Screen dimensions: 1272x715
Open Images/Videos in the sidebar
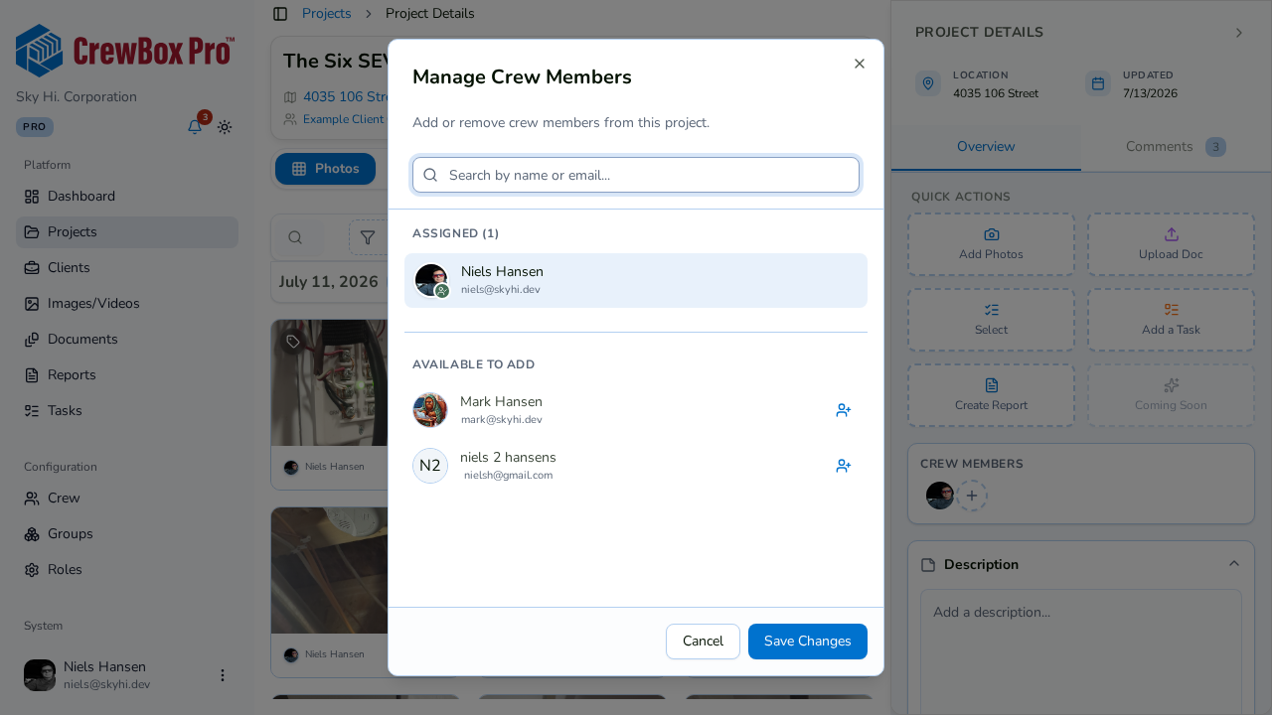pos(127,304)
